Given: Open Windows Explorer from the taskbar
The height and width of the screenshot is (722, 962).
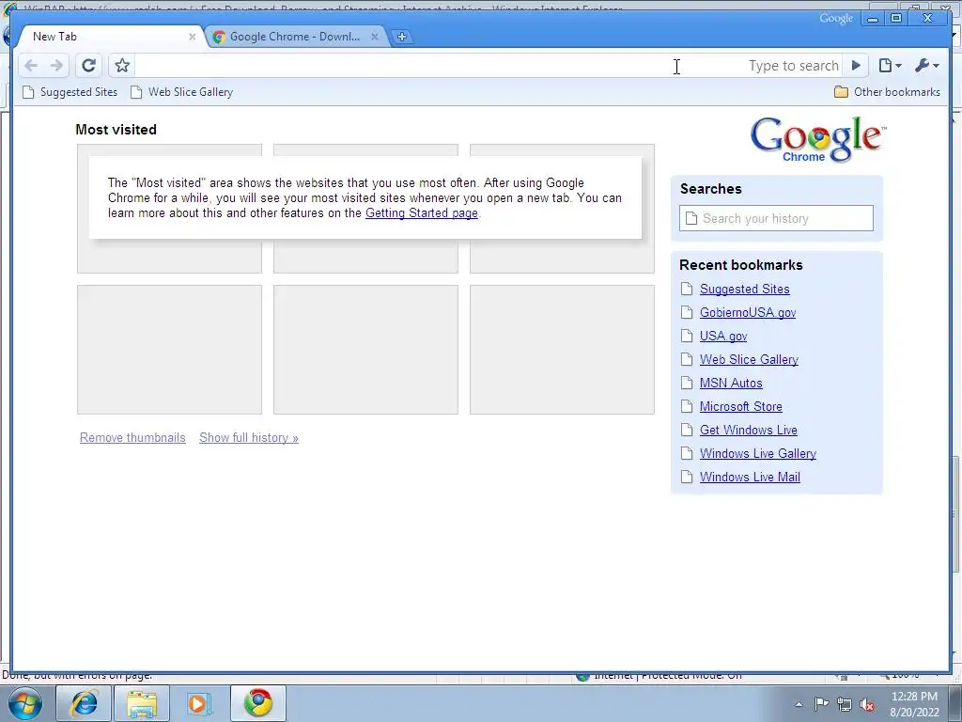Looking at the screenshot, I should tap(142, 703).
